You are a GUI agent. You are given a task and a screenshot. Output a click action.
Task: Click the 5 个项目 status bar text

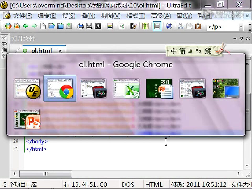20,185
